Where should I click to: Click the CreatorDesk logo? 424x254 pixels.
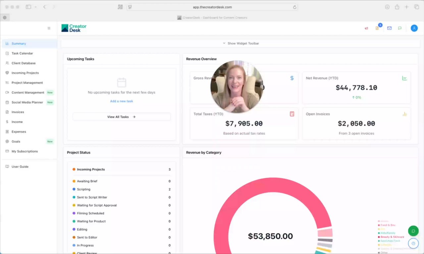(74, 28)
